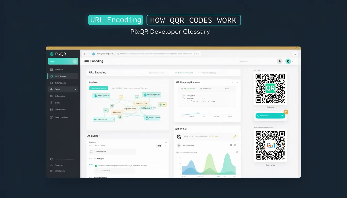
Task: Click the round icon at the lower card's left
Action: coord(178,137)
